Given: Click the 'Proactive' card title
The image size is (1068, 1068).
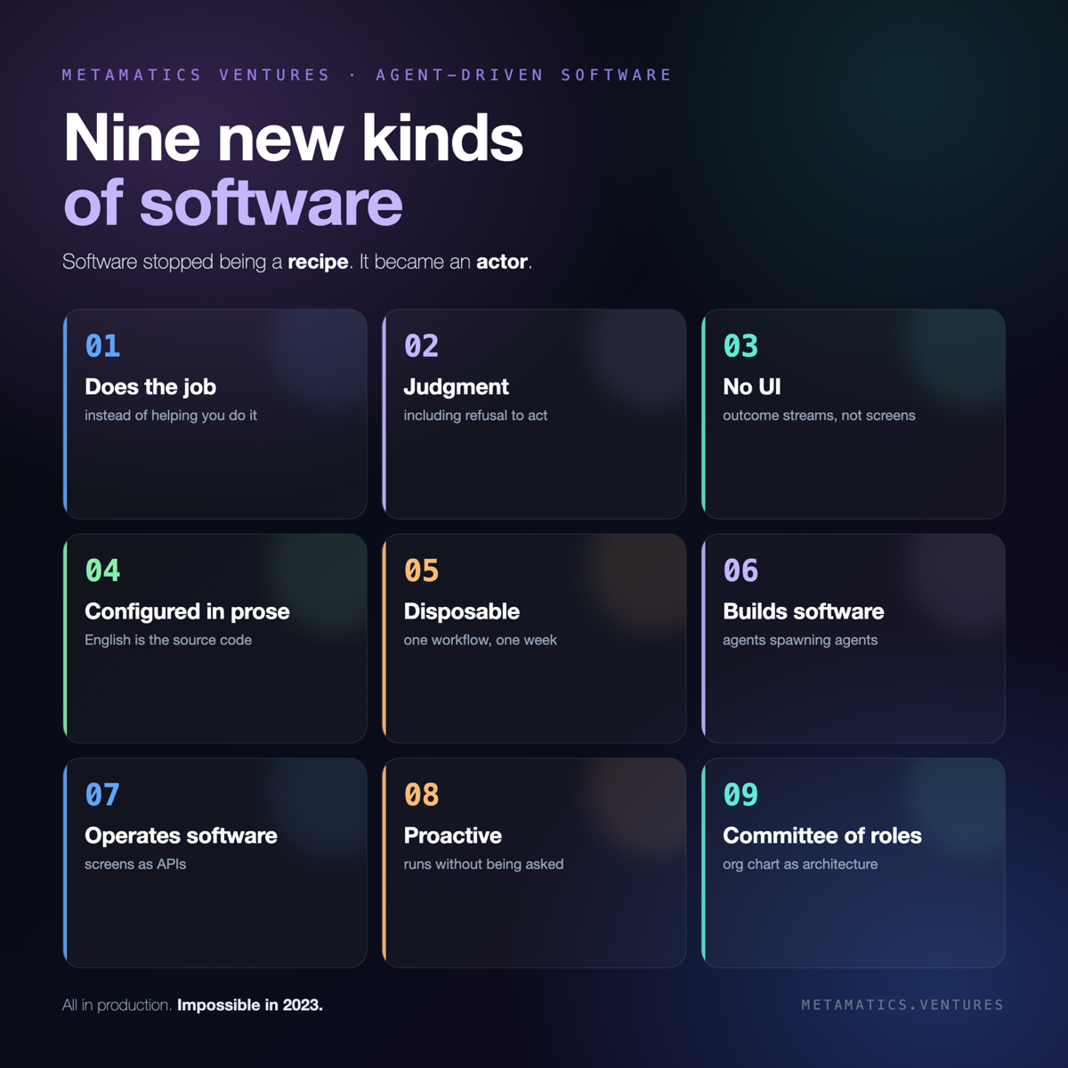Looking at the screenshot, I should 453,836.
